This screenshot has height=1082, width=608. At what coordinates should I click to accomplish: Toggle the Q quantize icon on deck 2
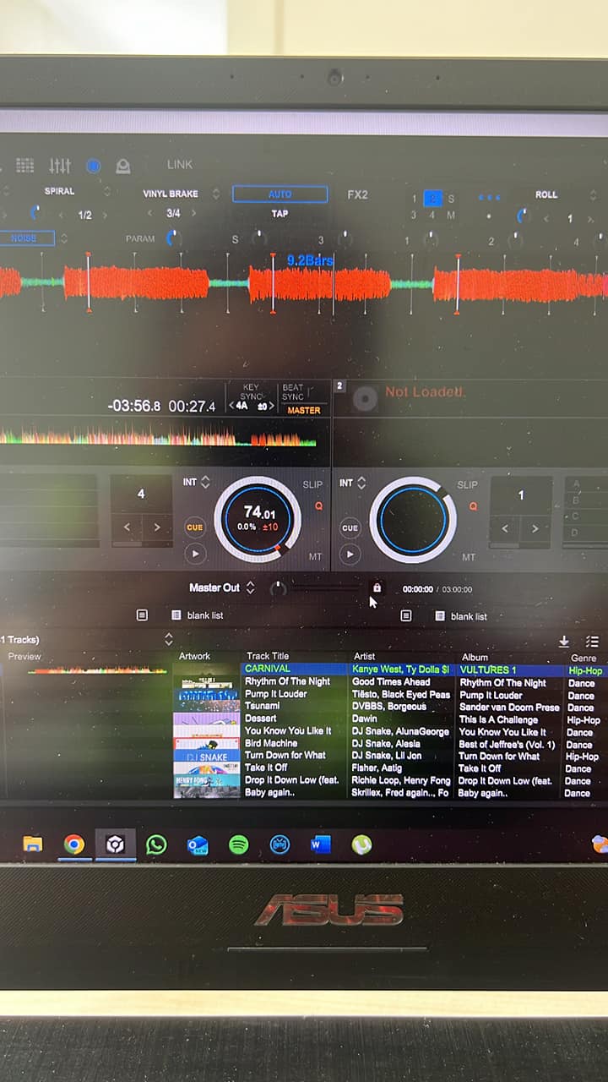473,506
